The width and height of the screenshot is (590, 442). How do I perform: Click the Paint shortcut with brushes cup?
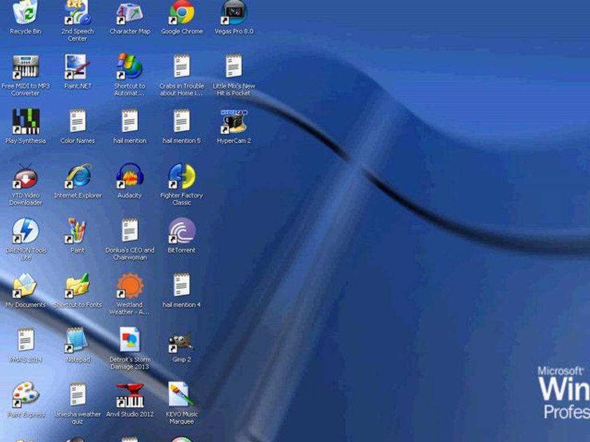(77, 231)
